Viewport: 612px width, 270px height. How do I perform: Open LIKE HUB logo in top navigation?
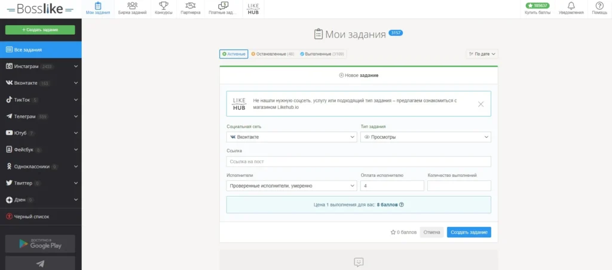tap(254, 9)
